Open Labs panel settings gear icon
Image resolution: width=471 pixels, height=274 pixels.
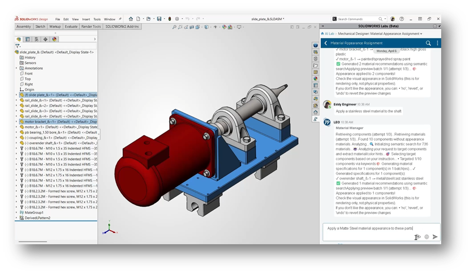435,26
